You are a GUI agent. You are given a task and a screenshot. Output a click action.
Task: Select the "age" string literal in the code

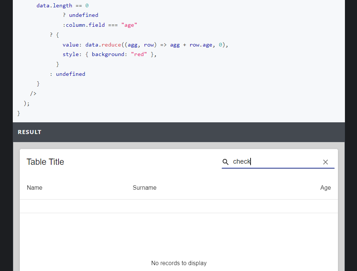pos(129,25)
